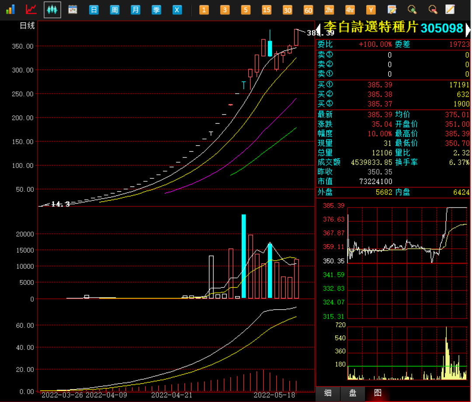Choose the 2hr interval icon
The height and width of the screenshot is (402, 472).
click(x=329, y=10)
